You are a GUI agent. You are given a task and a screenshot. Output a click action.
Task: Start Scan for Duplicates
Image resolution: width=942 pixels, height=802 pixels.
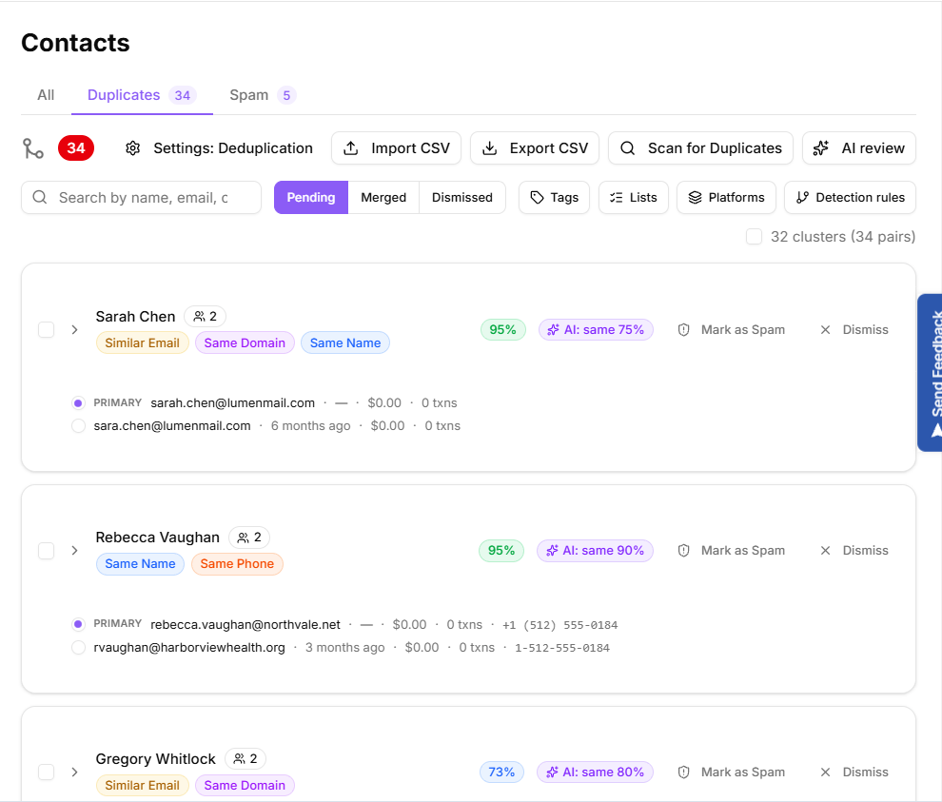[700, 148]
